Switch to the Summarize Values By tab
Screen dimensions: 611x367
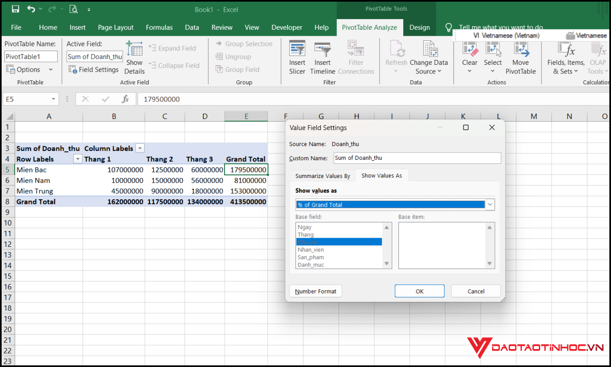click(322, 175)
